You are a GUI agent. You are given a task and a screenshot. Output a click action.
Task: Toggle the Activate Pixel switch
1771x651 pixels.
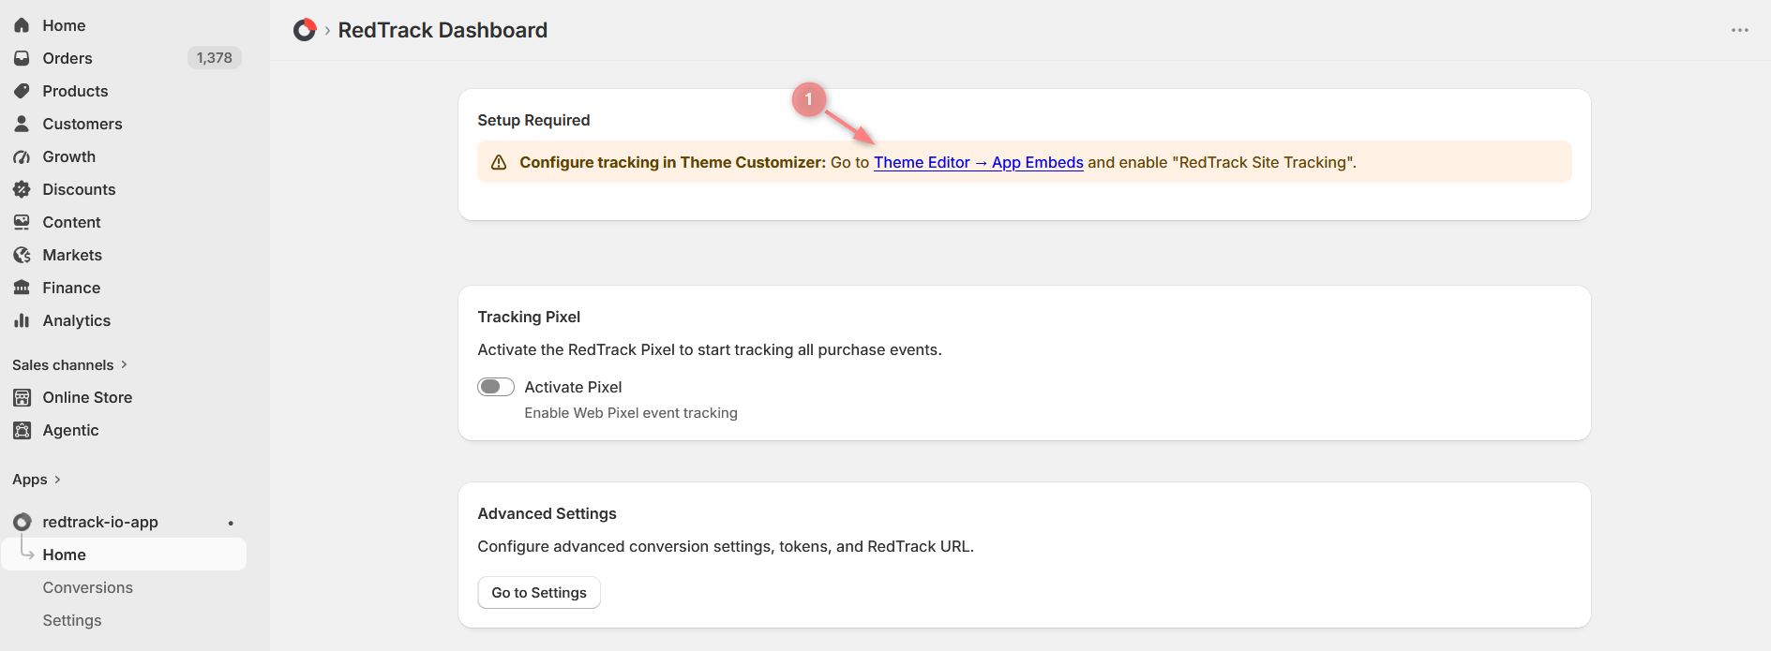[496, 387]
